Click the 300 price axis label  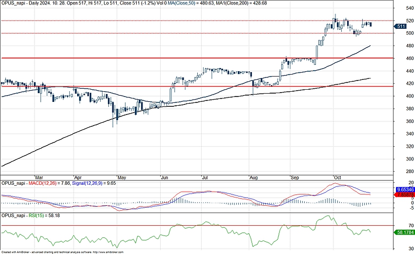click(x=410, y=159)
